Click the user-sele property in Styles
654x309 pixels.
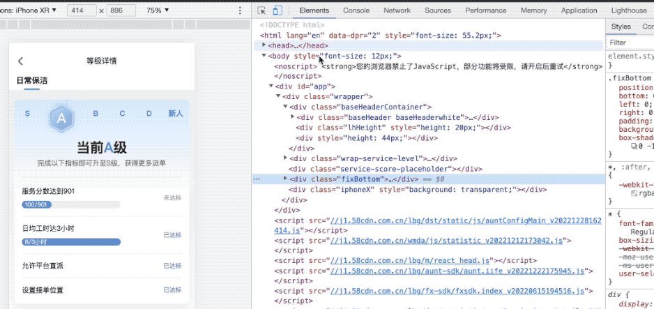[x=636, y=274]
